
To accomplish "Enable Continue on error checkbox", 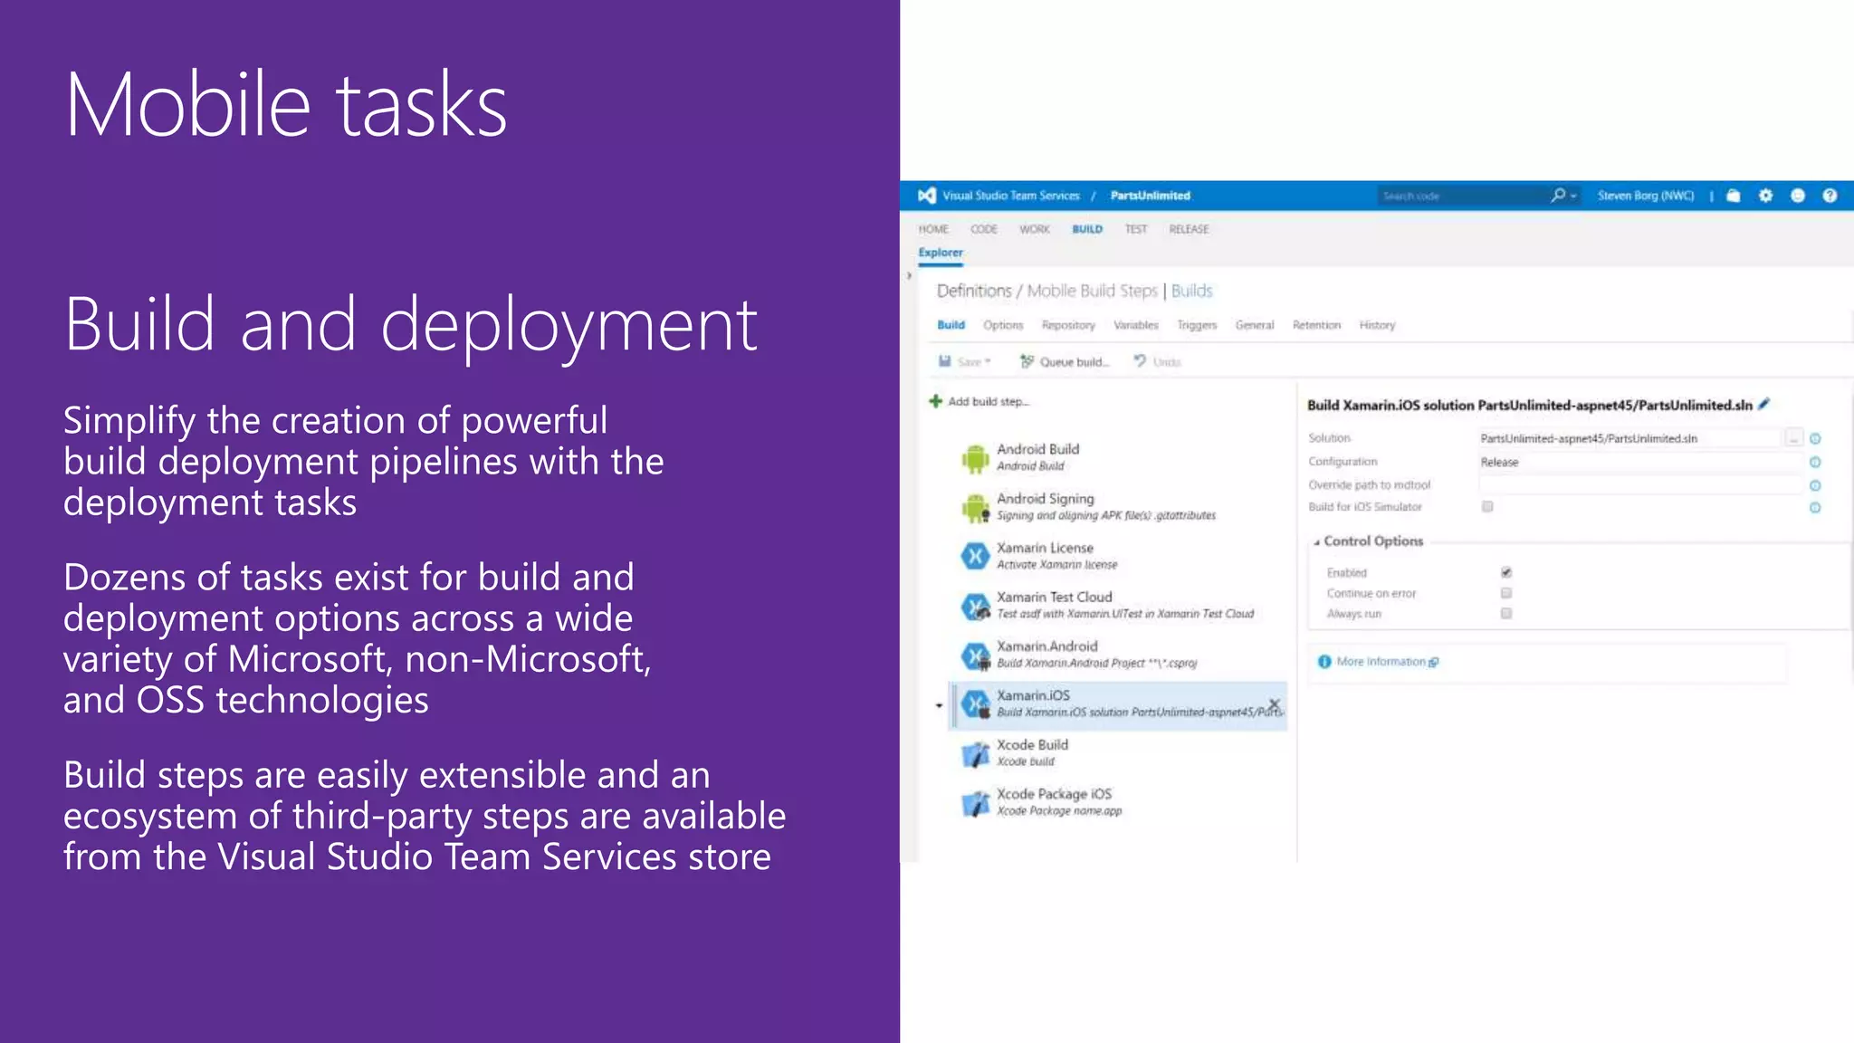I will (x=1506, y=593).
